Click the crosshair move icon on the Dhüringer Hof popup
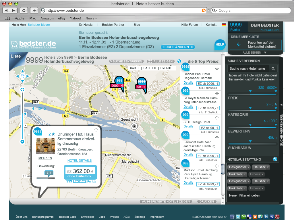 click(x=96, y=130)
